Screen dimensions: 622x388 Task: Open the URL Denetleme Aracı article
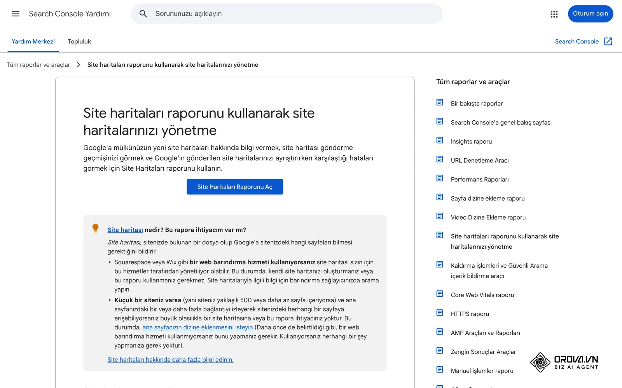(480, 161)
